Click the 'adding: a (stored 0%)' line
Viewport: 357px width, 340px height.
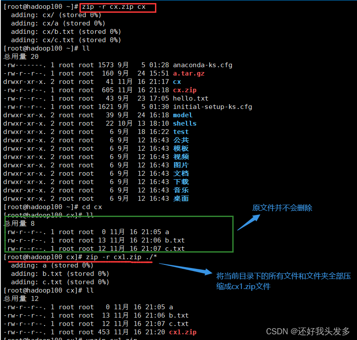pyautogui.click(x=52, y=265)
